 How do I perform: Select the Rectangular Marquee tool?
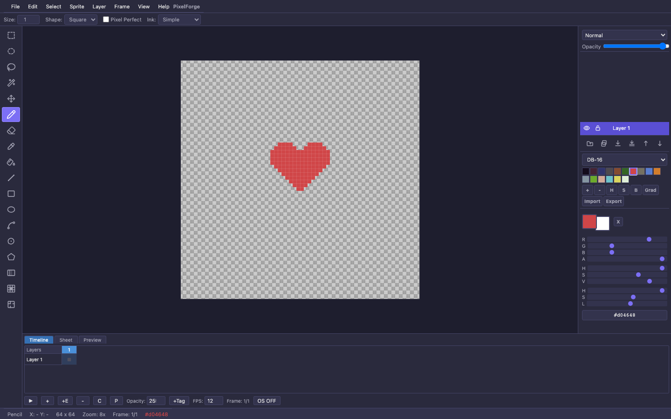11,35
